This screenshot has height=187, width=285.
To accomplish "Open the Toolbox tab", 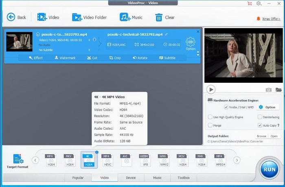I will pos(184,178).
